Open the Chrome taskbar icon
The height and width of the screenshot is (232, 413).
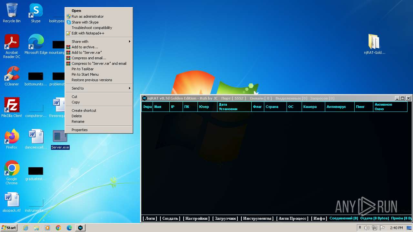coord(58,228)
